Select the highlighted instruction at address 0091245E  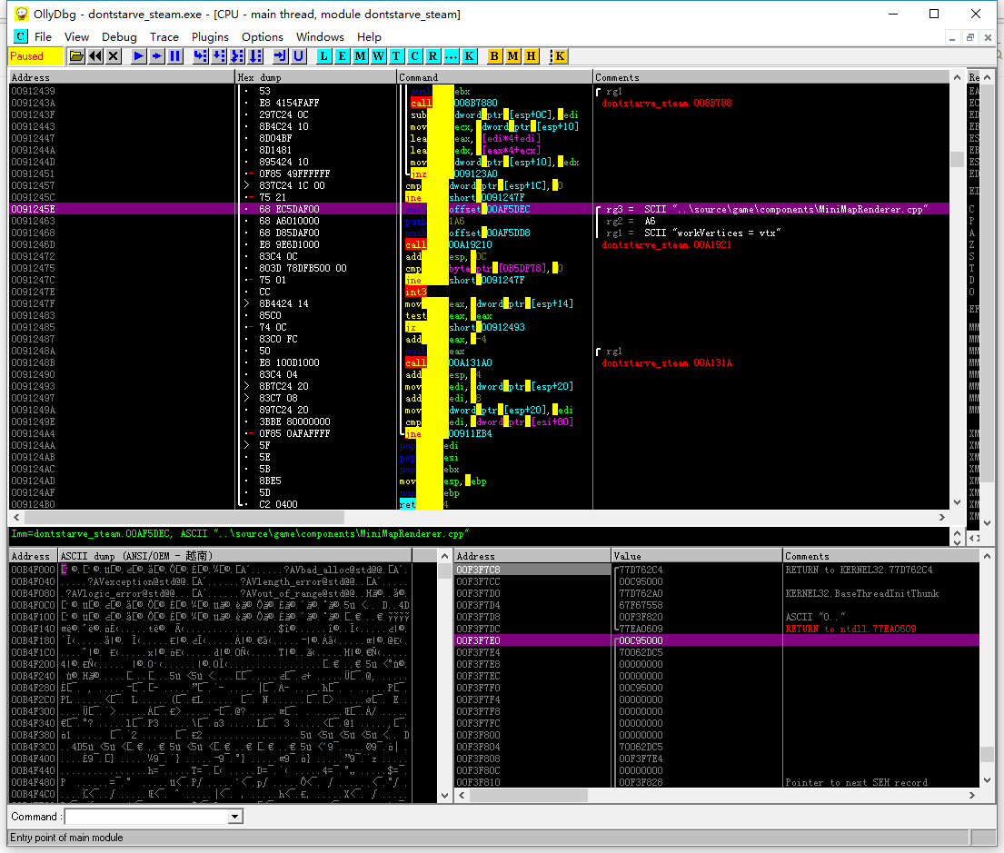479,210
